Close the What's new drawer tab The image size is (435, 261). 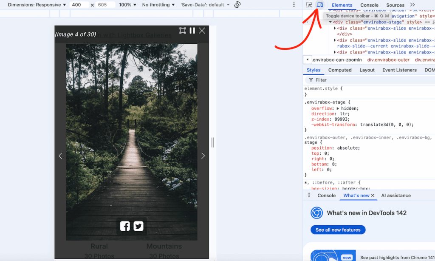(x=373, y=196)
